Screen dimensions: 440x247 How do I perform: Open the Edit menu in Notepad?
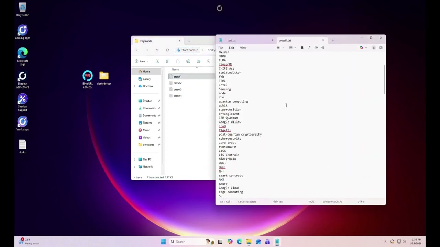coord(231,48)
